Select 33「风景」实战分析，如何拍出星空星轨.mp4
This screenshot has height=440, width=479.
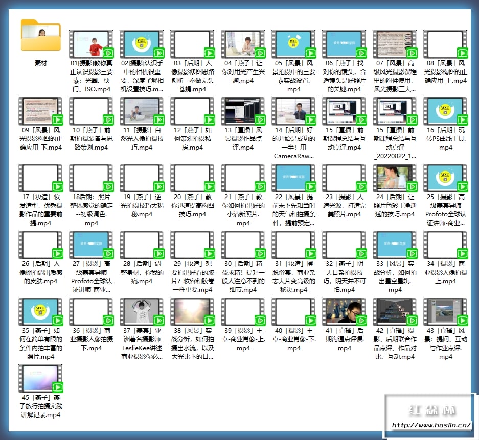click(395, 245)
